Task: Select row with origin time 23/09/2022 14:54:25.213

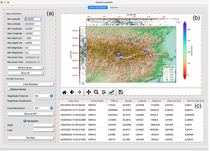Action: tap(131, 135)
